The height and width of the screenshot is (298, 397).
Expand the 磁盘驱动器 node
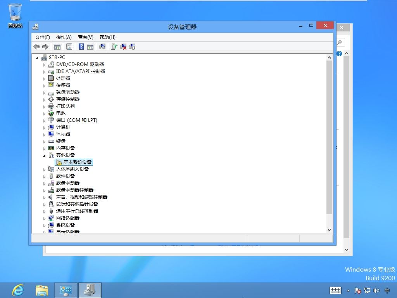click(44, 93)
